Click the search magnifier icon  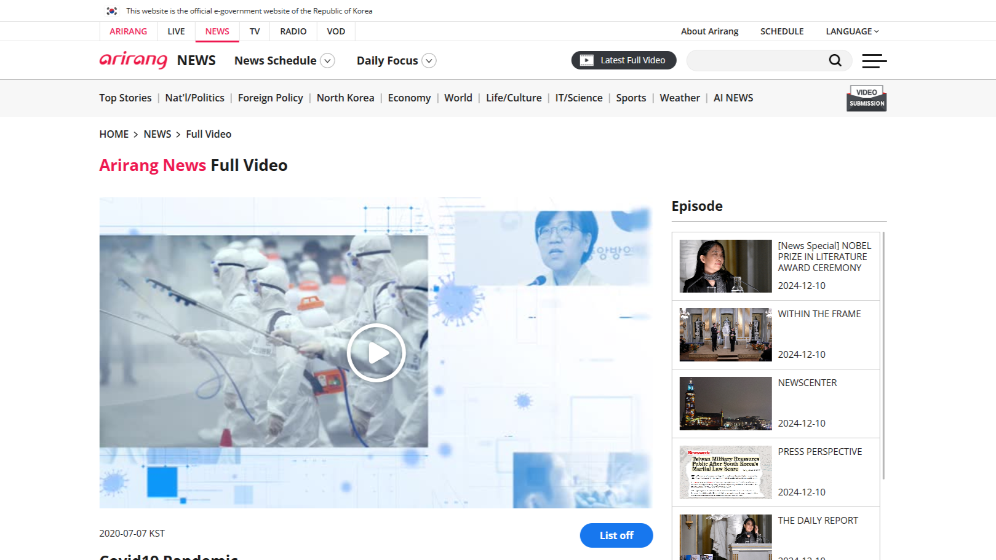coord(835,60)
